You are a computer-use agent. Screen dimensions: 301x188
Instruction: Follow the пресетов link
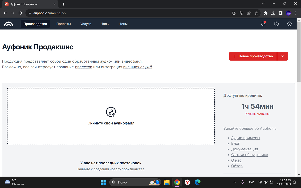[84, 67]
